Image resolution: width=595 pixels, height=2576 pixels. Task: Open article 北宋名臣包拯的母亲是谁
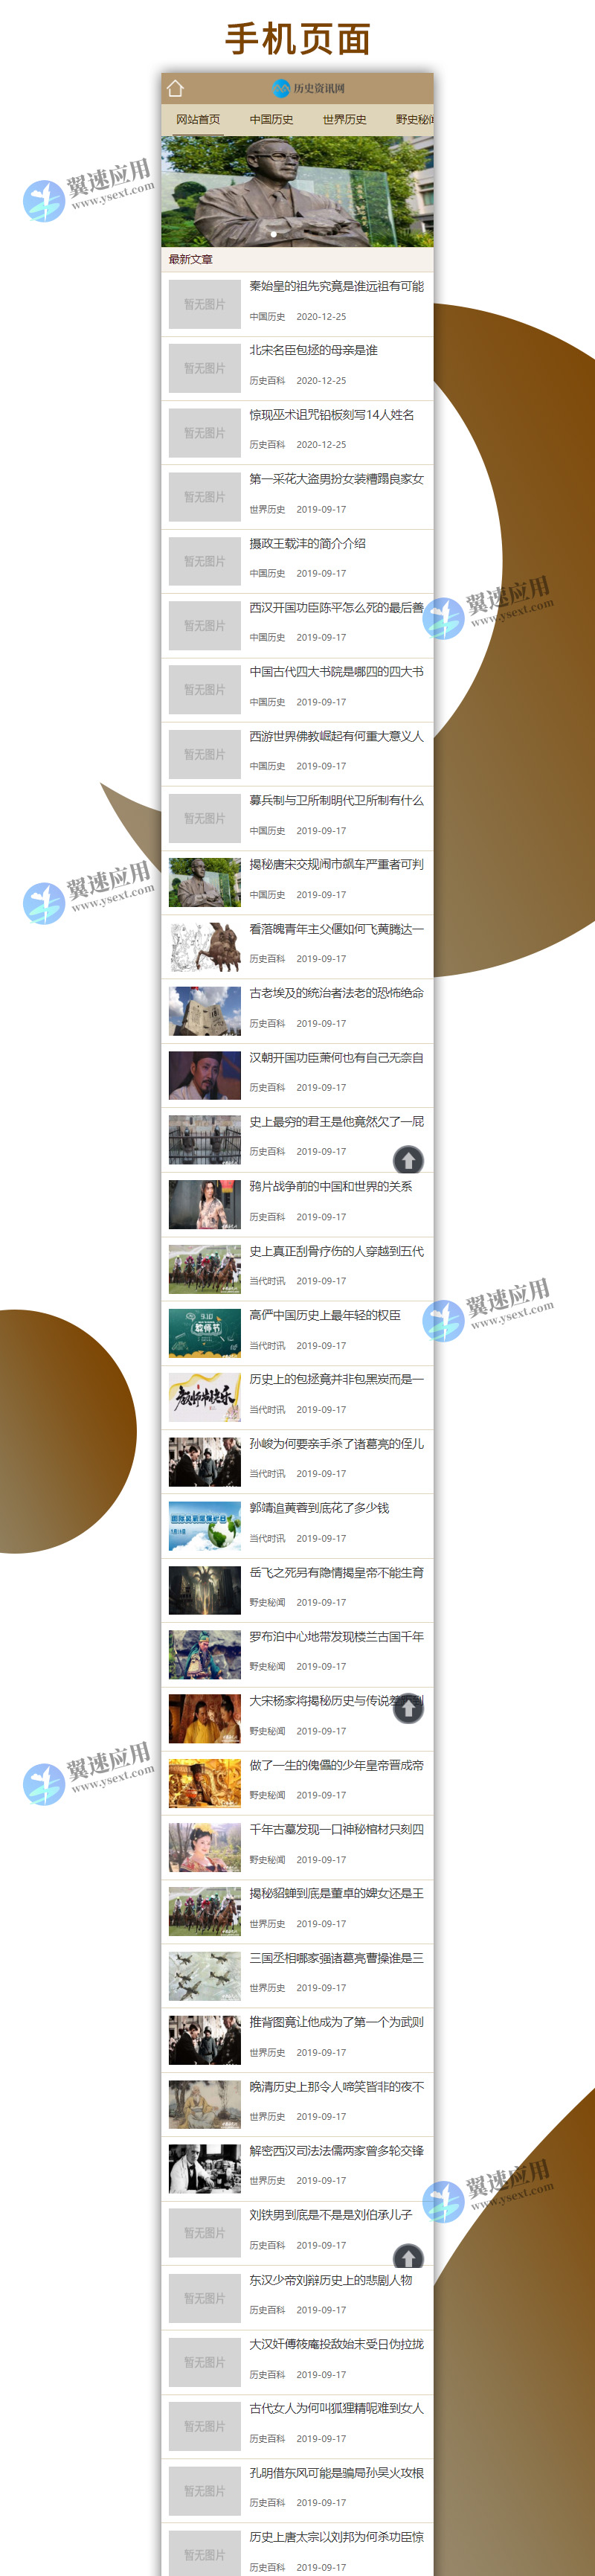[x=313, y=350]
